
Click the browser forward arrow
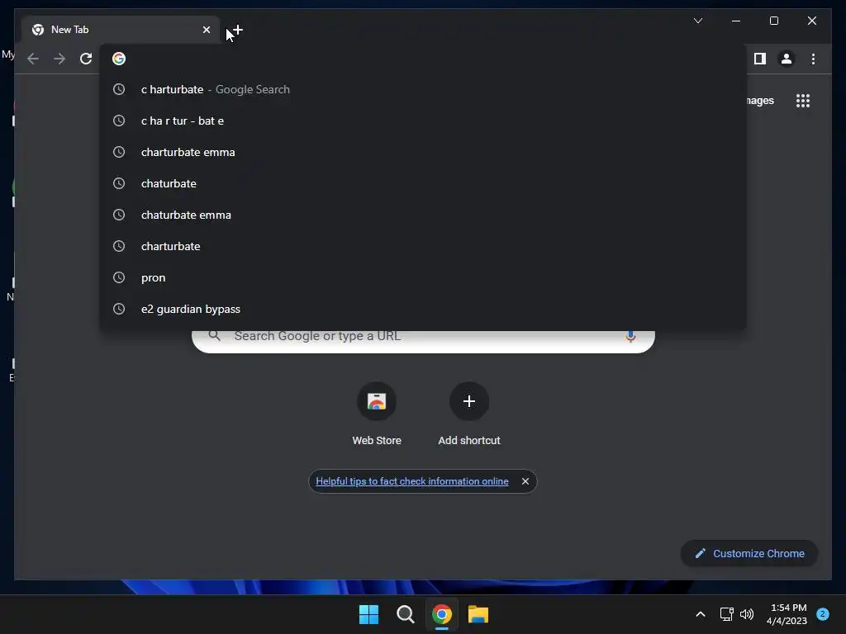[59, 59]
